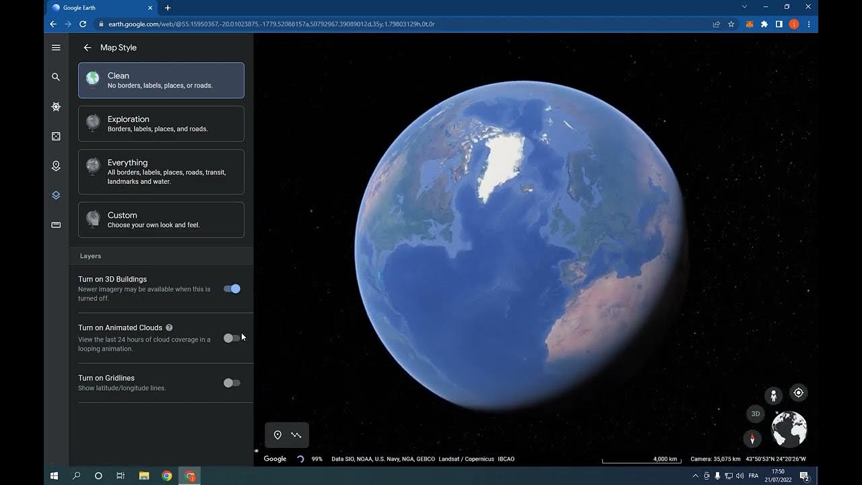Click the coordinates 43°50'53"N readout
This screenshot has height=485, width=862.
click(x=776, y=459)
